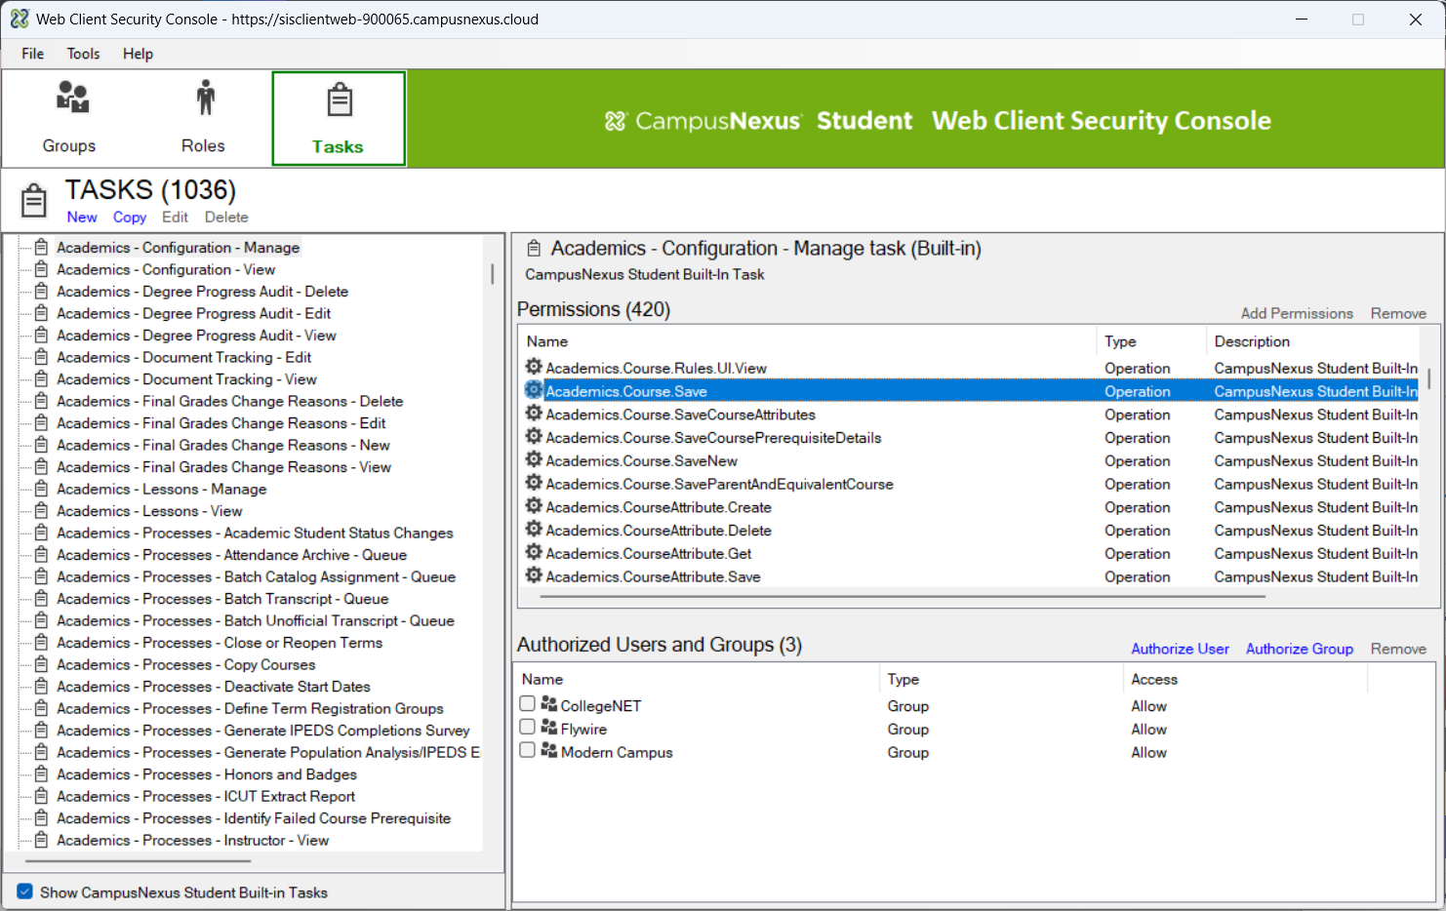
Task: Click clipboard icon of Degree Progress Audit - Delete
Action: [41, 291]
